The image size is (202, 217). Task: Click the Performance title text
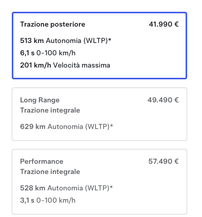point(42,161)
